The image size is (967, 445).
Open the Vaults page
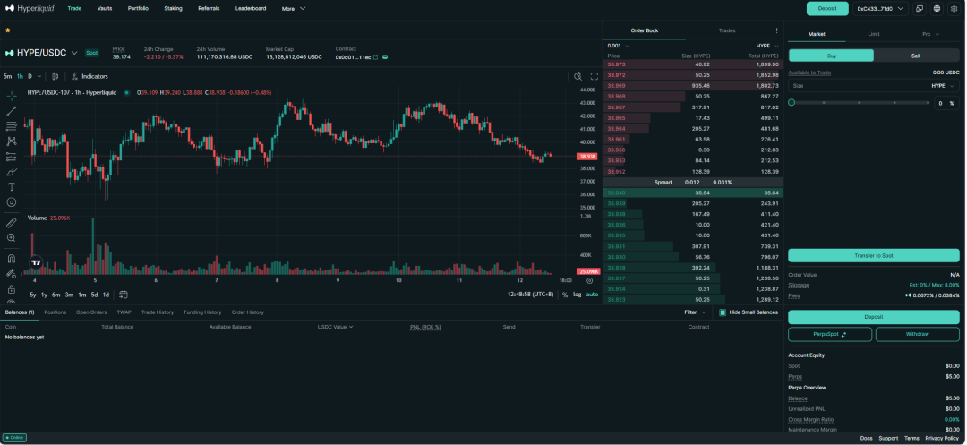pos(105,9)
